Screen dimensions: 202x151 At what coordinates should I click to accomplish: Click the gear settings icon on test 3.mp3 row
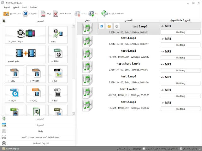pyautogui.click(x=117, y=26)
